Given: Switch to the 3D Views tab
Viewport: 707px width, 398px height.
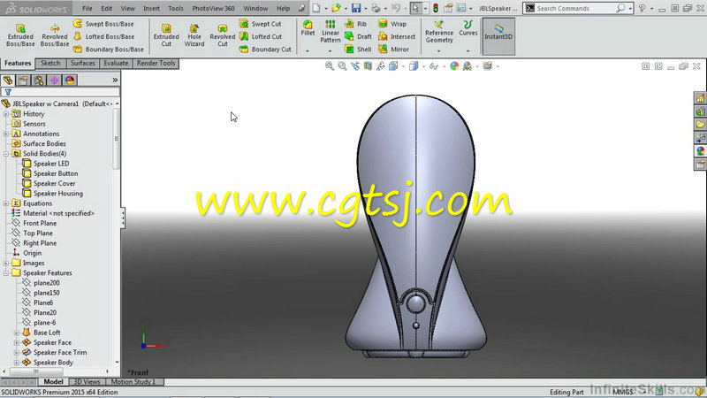Looking at the screenshot, I should click(87, 382).
